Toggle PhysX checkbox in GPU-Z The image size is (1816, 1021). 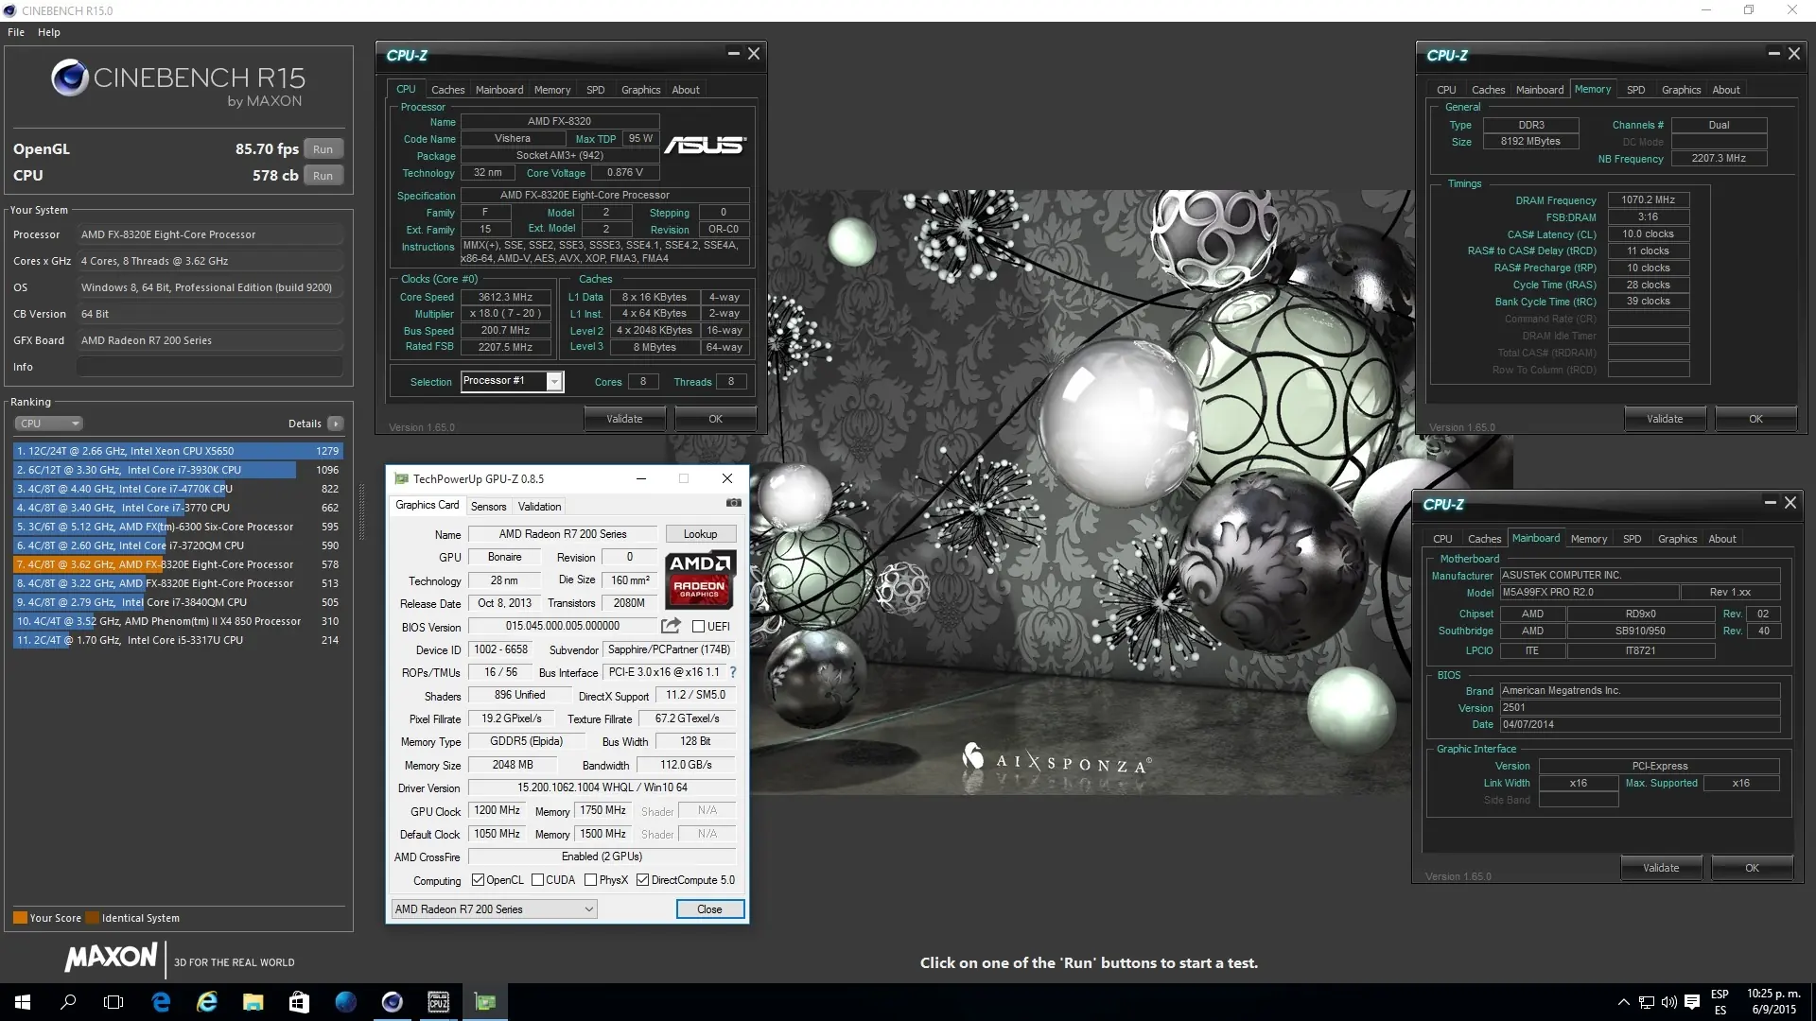pyautogui.click(x=590, y=880)
